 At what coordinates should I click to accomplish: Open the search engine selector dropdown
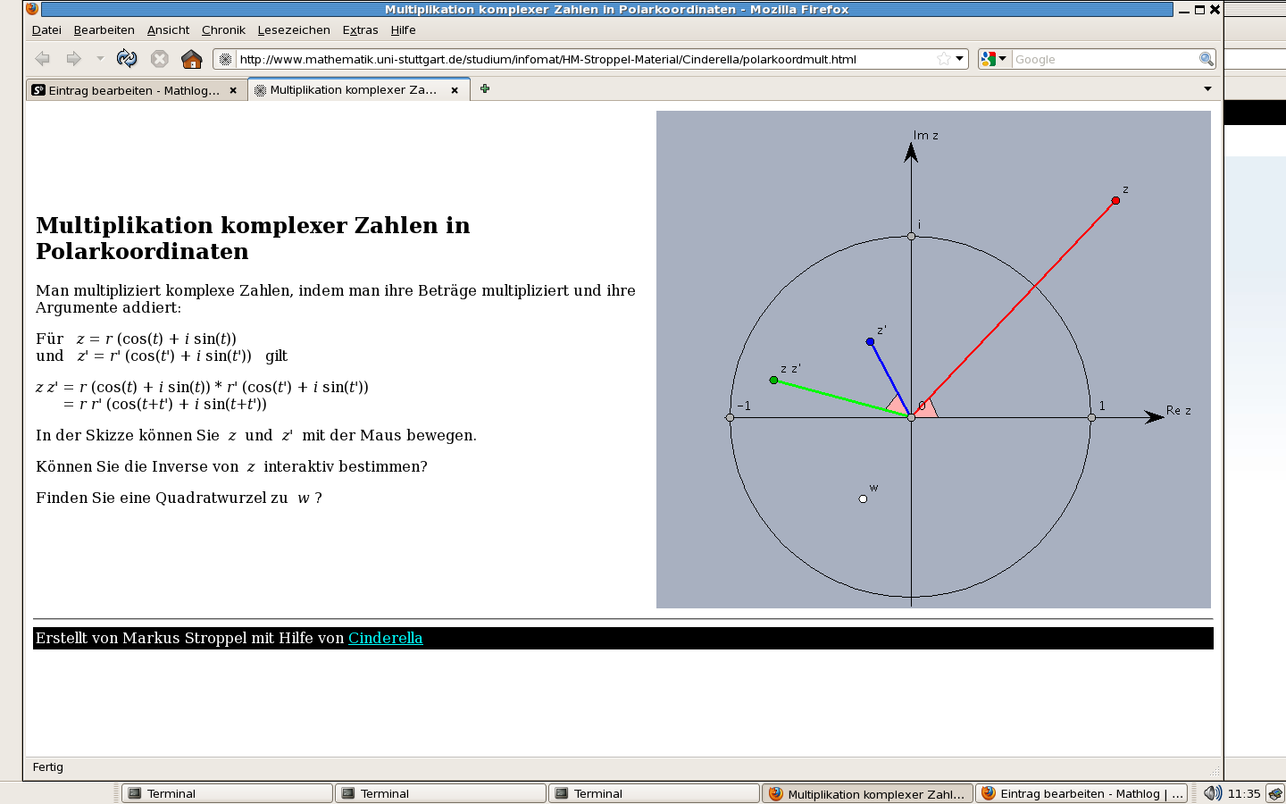(993, 59)
